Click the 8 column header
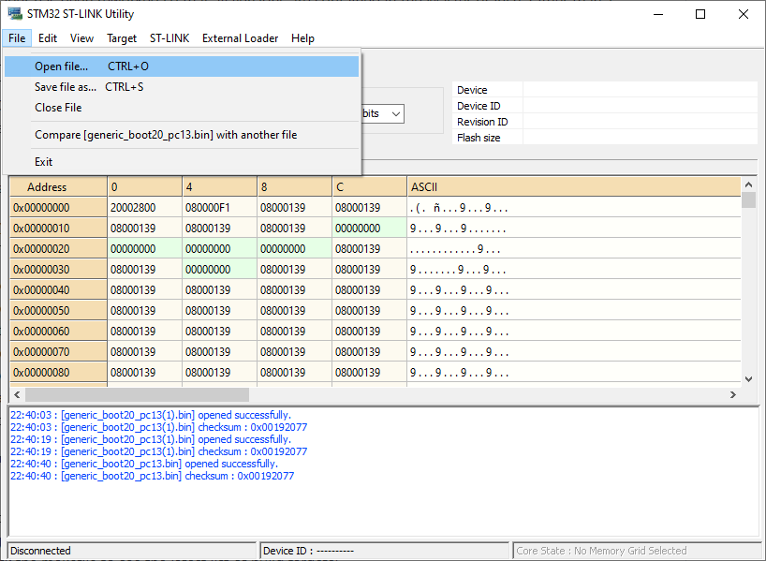The image size is (766, 561). 294,187
